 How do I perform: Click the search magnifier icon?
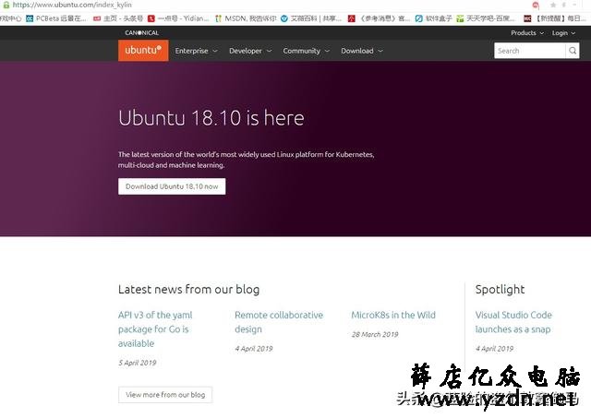(x=573, y=51)
